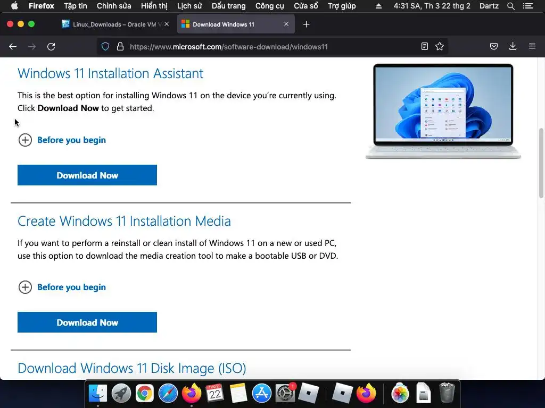Viewport: 545px width, 408px height.
Task: Open the Dấu trang menu
Action: coord(229,6)
